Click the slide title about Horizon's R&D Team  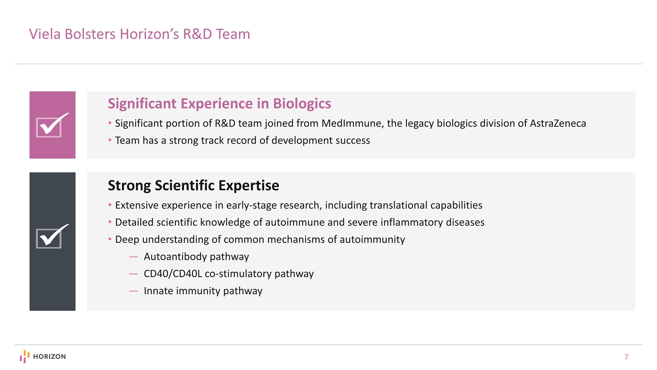tap(139, 34)
